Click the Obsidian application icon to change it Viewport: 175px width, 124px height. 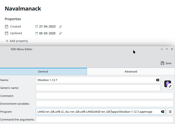pyautogui.click(x=168, y=84)
